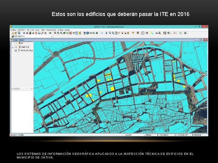Click the yellow notes zoom-to-selection icon

coord(80,33)
